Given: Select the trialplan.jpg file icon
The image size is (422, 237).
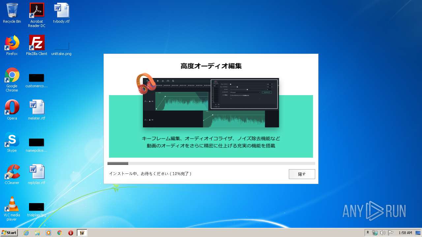Looking at the screenshot, I should [37, 209].
